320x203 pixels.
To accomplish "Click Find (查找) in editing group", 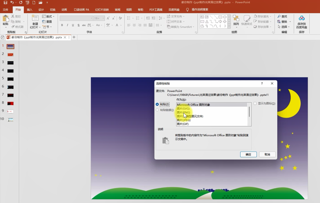I will click(x=282, y=17).
